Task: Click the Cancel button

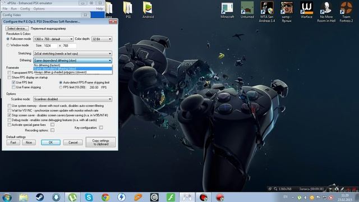Action: coord(73,143)
